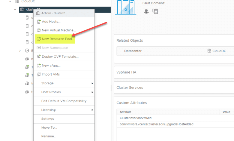Image resolution: width=234 pixels, height=141 pixels.
Task: Click the bottom VM icon in tree
Action: click(x=27, y=91)
